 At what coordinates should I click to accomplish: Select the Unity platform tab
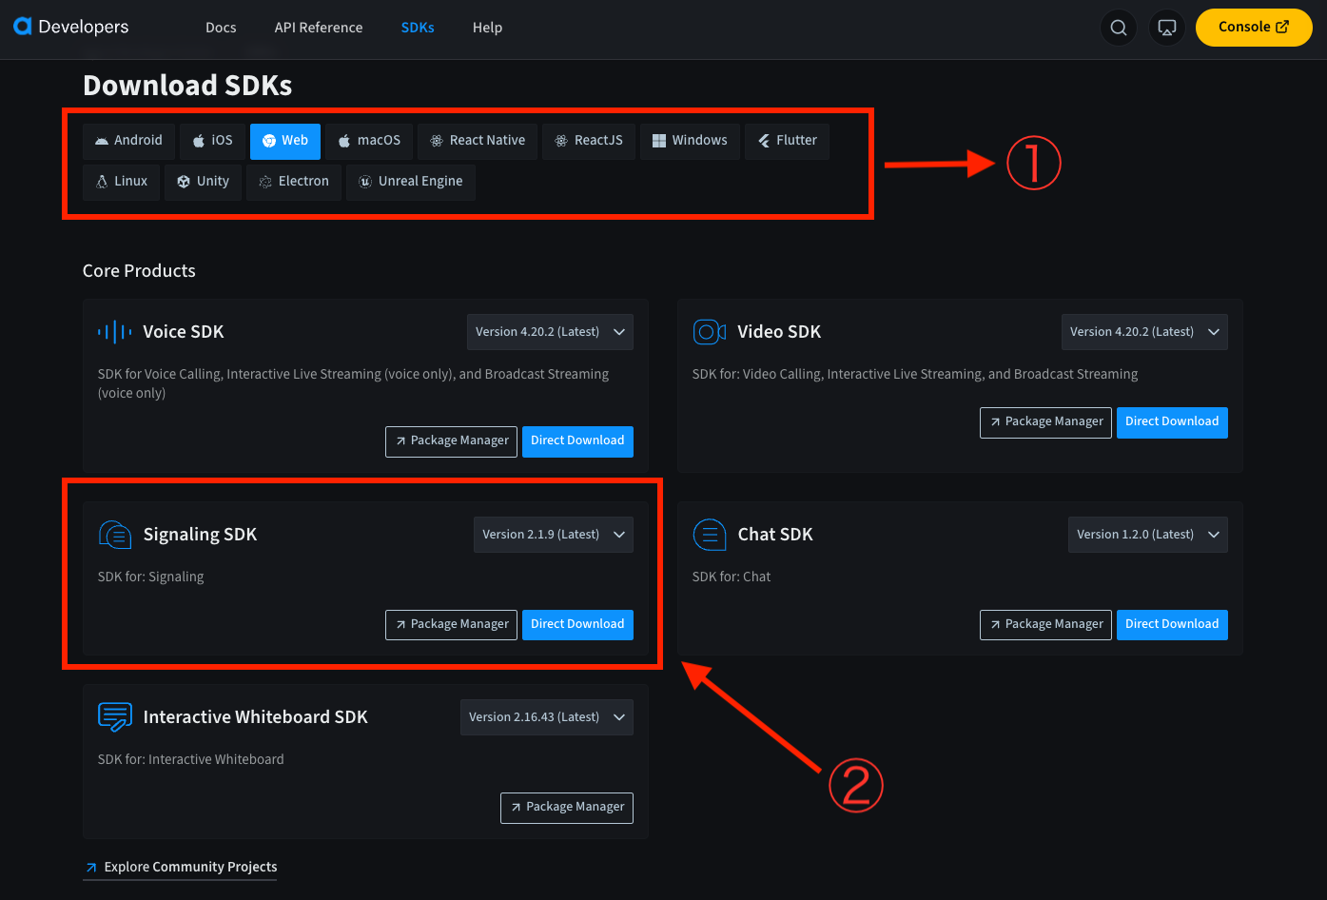click(x=204, y=182)
